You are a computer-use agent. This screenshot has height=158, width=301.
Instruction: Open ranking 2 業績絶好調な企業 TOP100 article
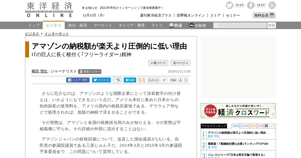(x=238, y=144)
